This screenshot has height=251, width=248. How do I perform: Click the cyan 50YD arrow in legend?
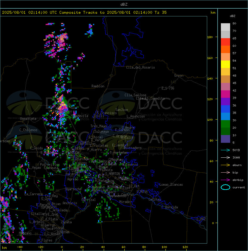[x=225, y=150]
